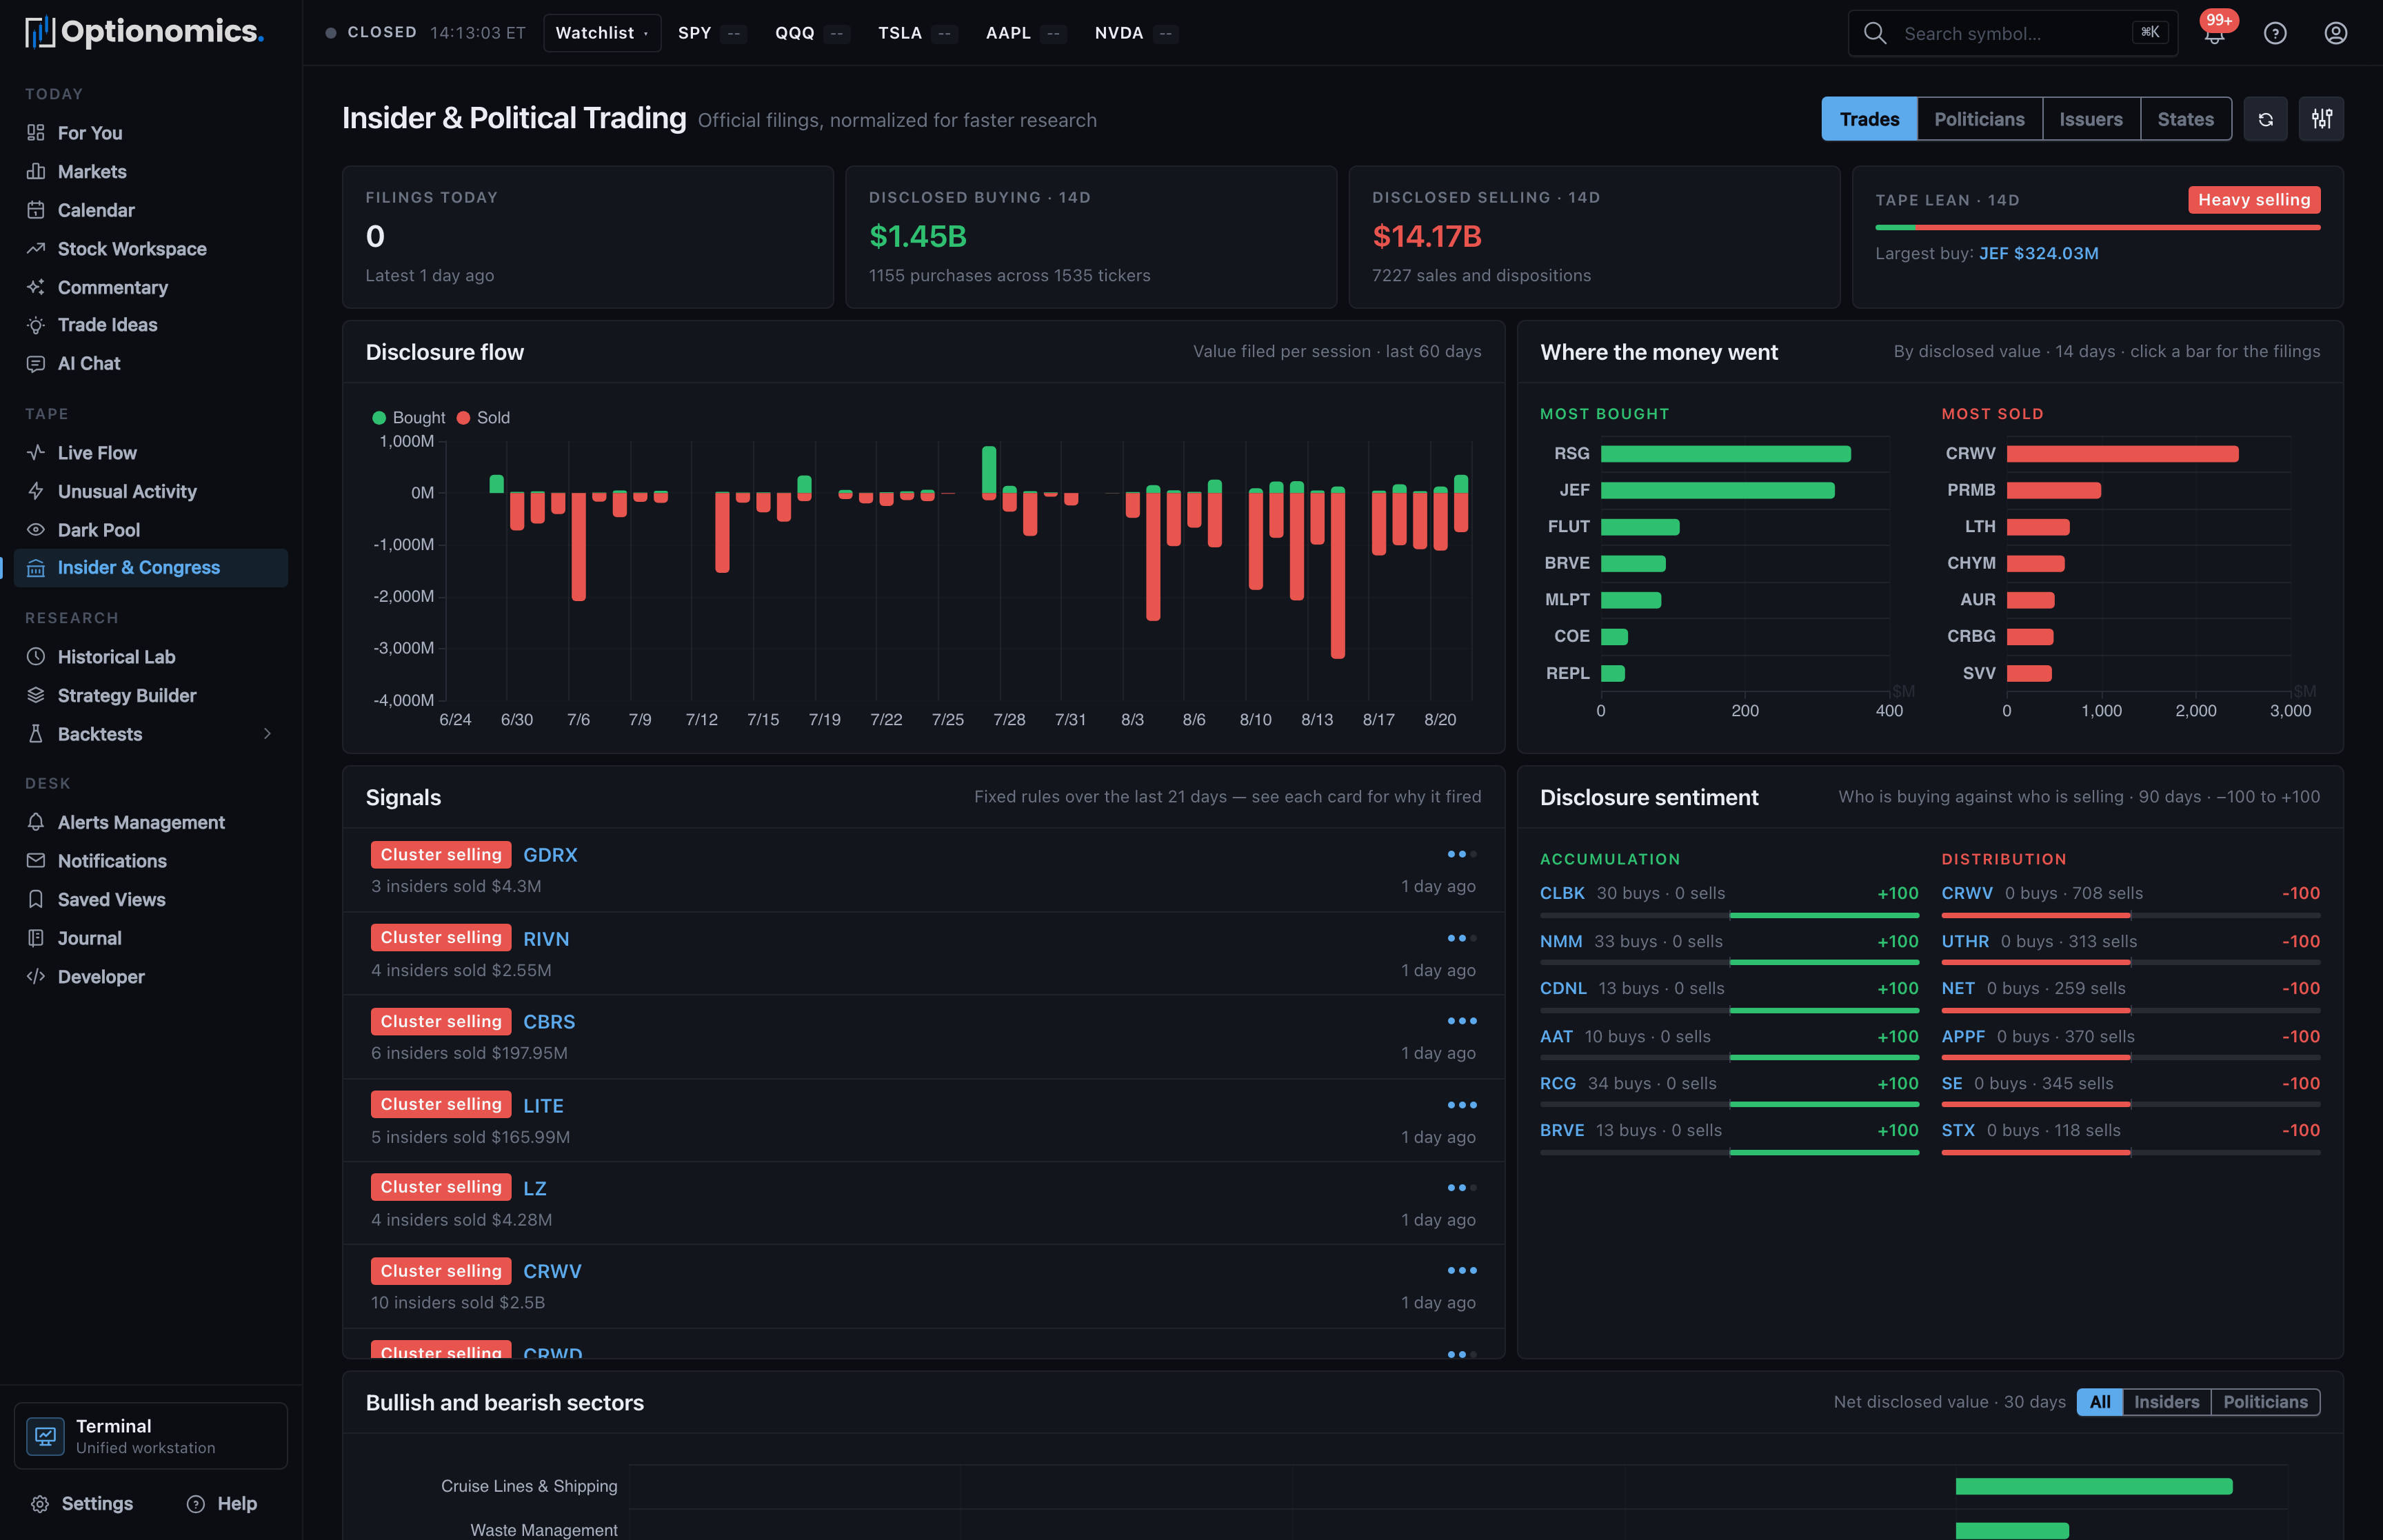Click the PRMB most sold bar
Screen dimensions: 2383x1540
point(2054,490)
